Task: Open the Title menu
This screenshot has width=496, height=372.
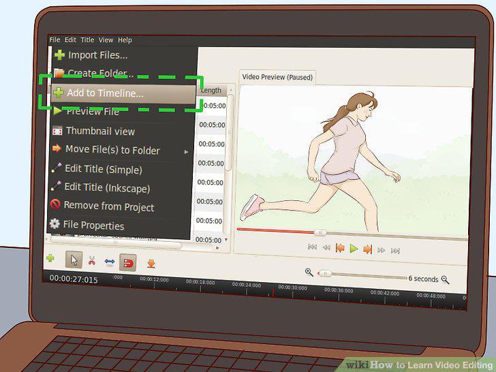Action: click(x=87, y=40)
